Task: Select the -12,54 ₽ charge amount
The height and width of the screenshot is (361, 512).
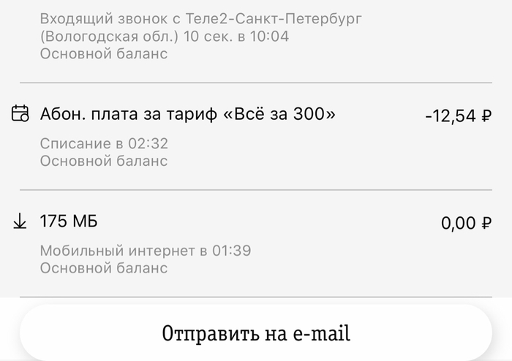Action: [458, 115]
